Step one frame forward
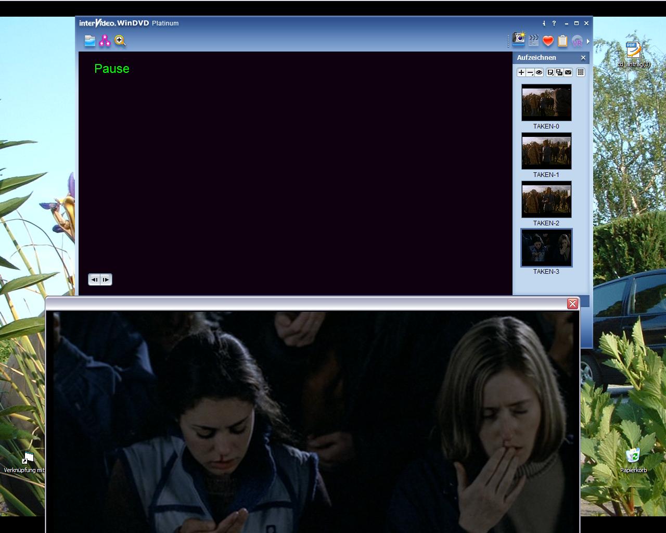The image size is (666, 533). pos(106,280)
